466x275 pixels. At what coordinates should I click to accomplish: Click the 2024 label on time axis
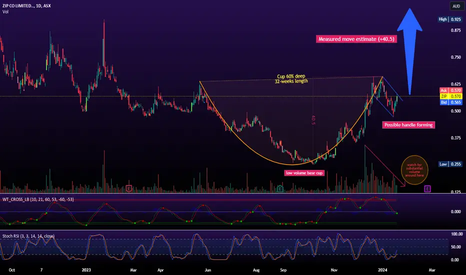tap(382, 270)
